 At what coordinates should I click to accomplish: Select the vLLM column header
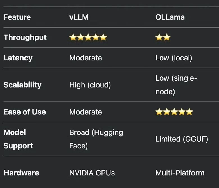(x=79, y=17)
